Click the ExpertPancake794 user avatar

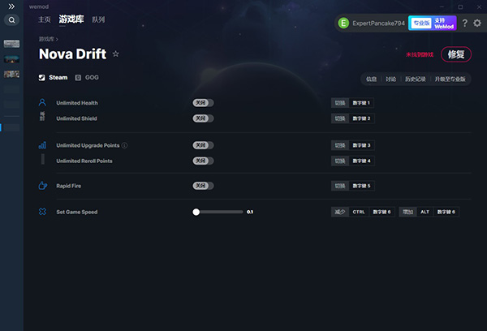tap(343, 23)
